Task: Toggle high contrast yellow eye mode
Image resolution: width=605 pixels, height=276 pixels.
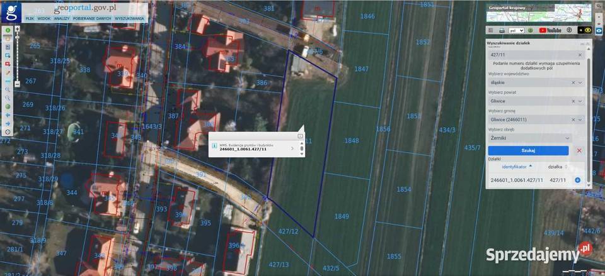Action: (x=587, y=30)
